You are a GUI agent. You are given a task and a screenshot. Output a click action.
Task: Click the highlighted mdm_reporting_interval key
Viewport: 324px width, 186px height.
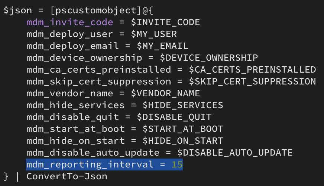coord(90,165)
